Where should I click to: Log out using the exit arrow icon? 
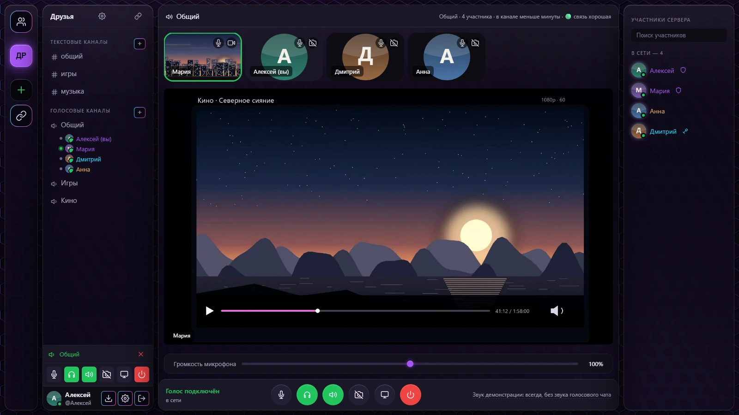(x=142, y=398)
